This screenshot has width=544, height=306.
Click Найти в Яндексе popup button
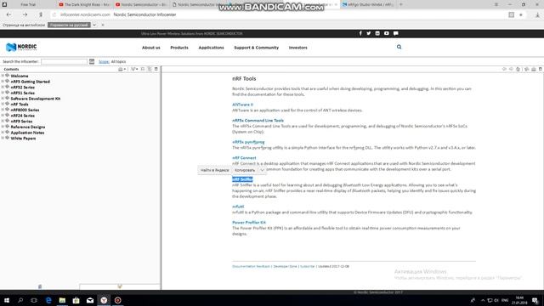point(215,170)
